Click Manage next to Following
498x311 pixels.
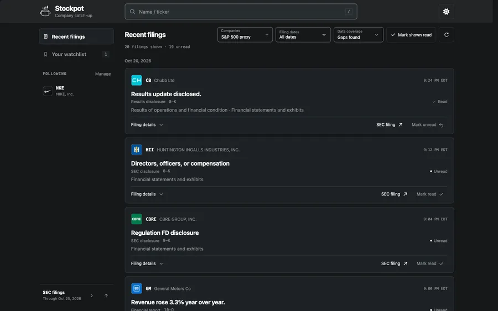103,74
